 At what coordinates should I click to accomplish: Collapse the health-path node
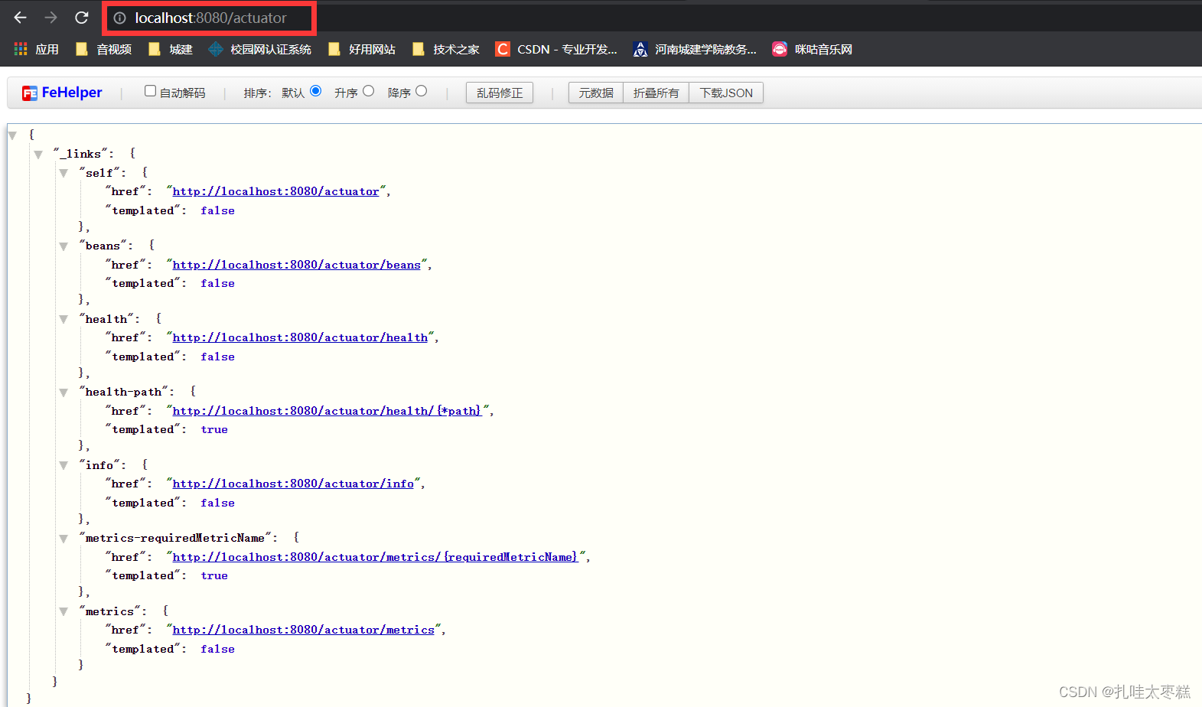[x=64, y=393]
